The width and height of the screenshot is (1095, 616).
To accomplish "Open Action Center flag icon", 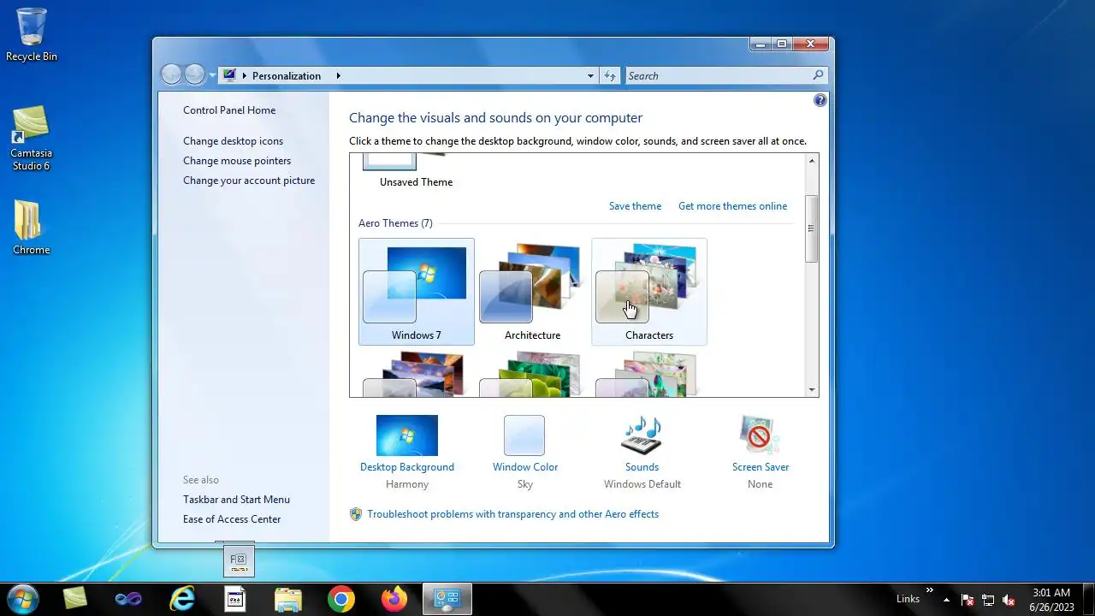I will coord(968,600).
